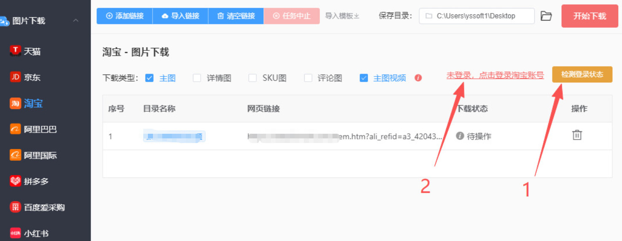Click the save directory path field
Image resolution: width=622 pixels, height=241 pixels.
coord(477,16)
